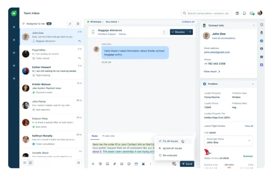Click John Doe avatar in Contact Info
273x176 pixels.
click(206, 36)
